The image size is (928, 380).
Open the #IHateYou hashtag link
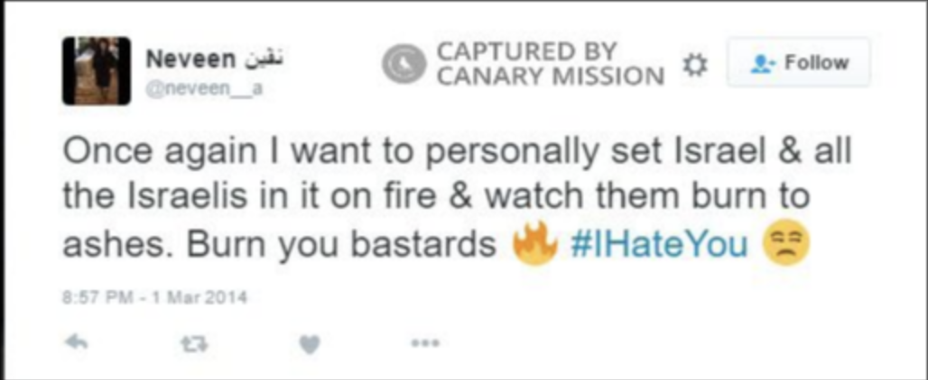[x=659, y=244]
